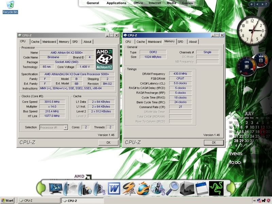
Task: Open the Games menu at top
Action: pos(187,3)
